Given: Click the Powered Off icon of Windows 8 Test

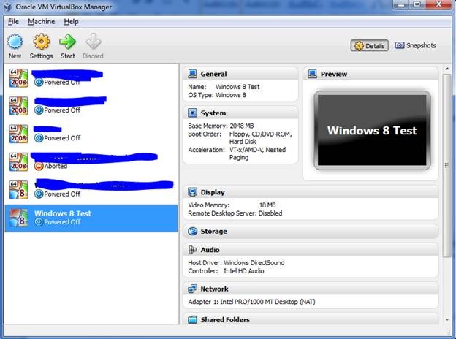Looking at the screenshot, I should tap(39, 222).
